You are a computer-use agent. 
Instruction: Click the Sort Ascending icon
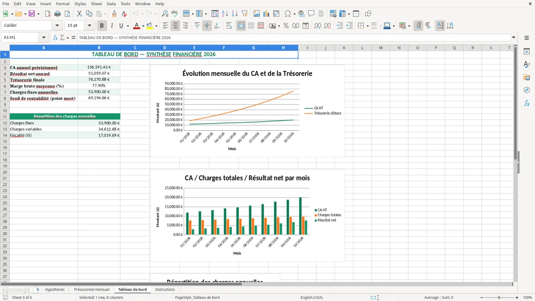coord(225,14)
